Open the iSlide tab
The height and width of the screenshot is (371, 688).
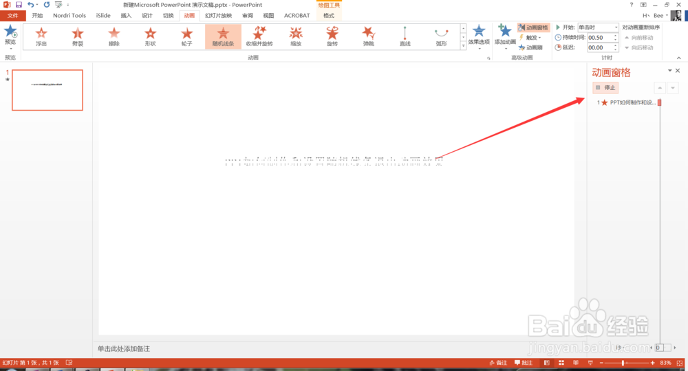click(103, 15)
